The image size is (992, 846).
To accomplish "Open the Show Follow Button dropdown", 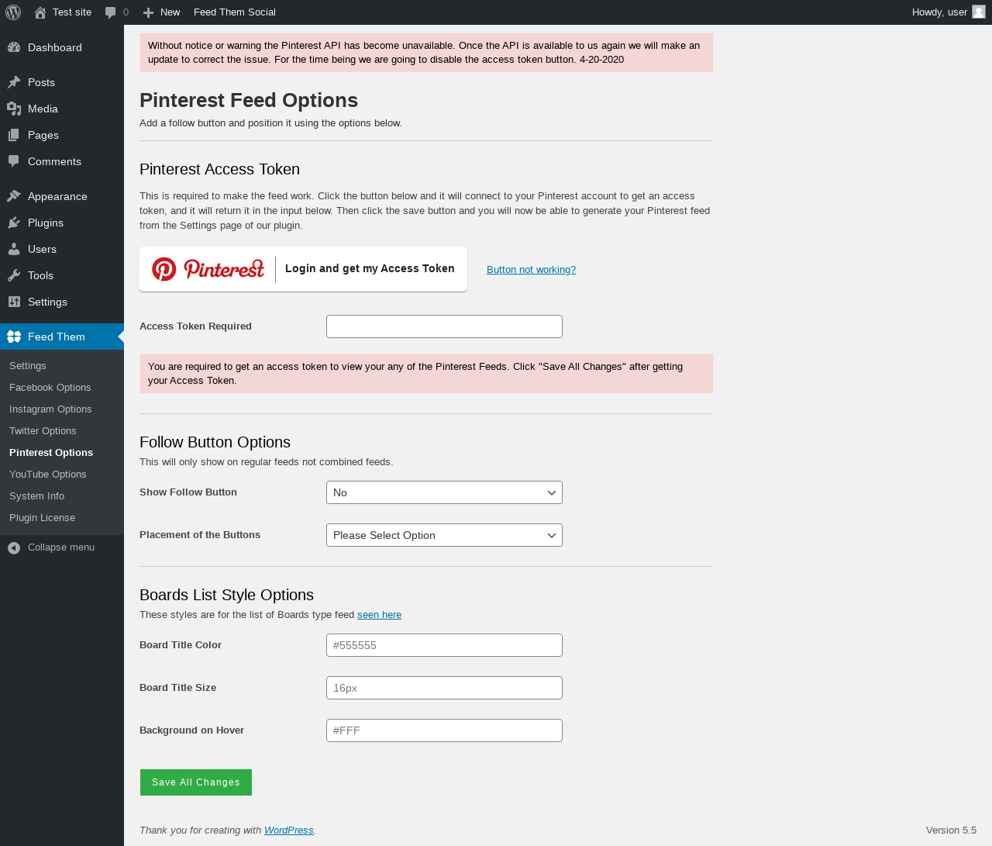I will 444,492.
